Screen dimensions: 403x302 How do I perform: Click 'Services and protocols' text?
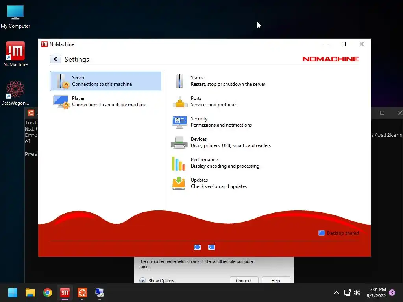[214, 105]
